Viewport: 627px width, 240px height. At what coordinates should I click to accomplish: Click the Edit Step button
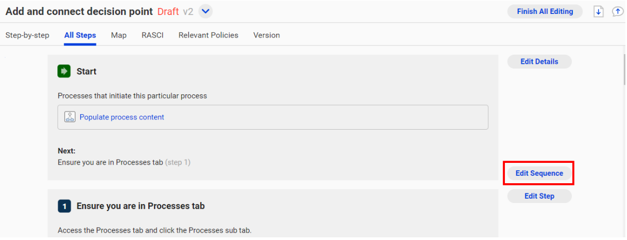click(x=539, y=196)
